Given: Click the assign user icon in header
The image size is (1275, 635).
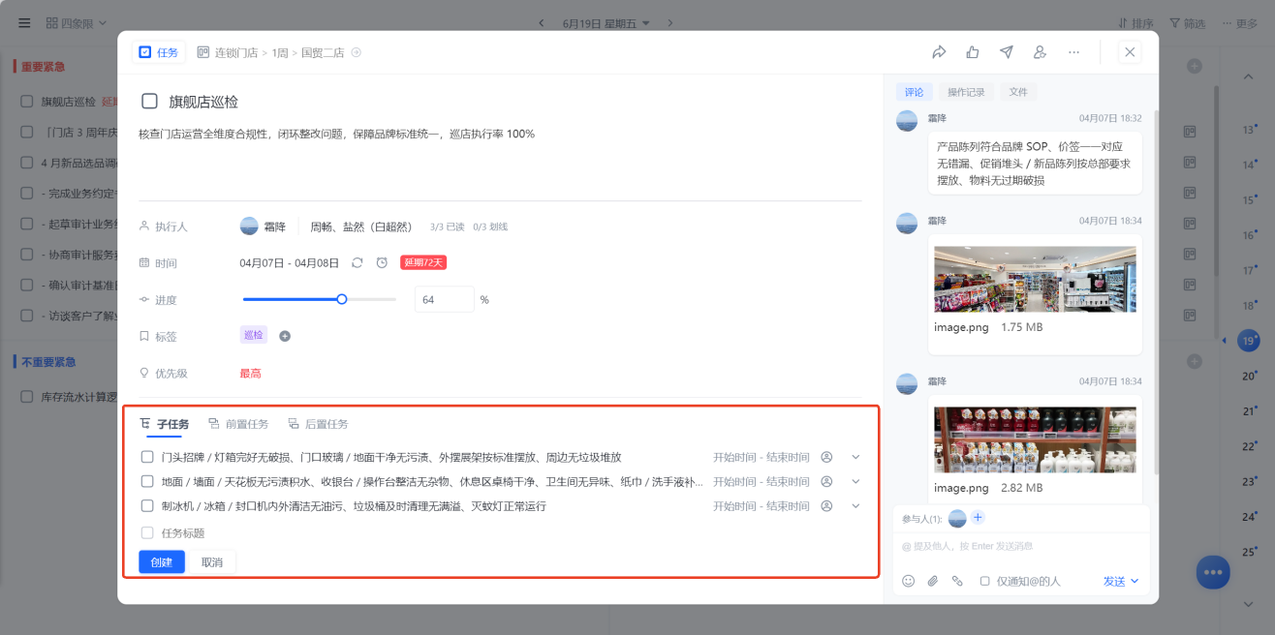Looking at the screenshot, I should click(1040, 52).
